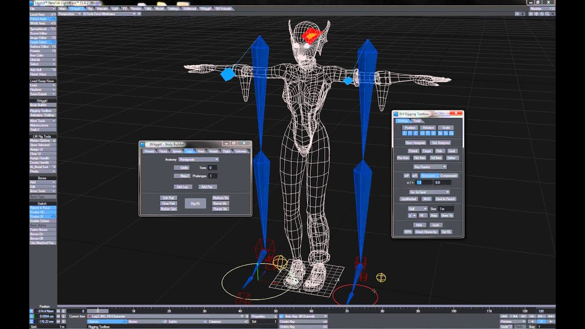
Task: Click the Goal In Reach button
Action: pyautogui.click(x=445, y=199)
